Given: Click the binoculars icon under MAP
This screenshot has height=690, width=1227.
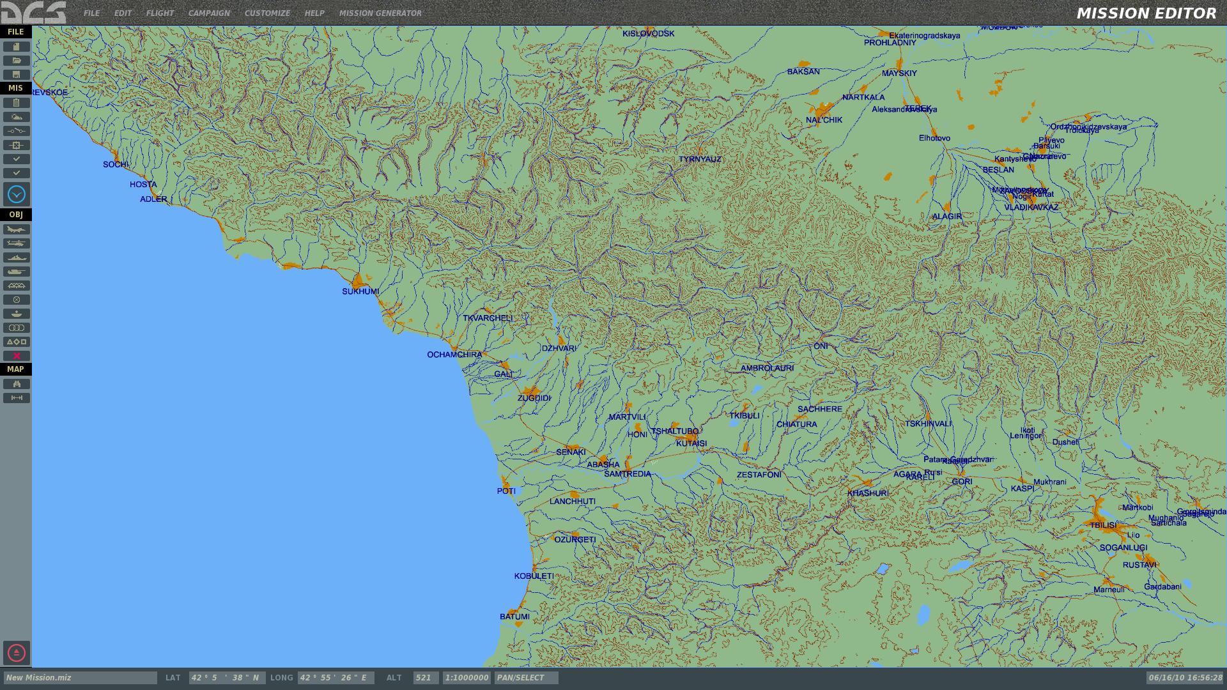Looking at the screenshot, I should click(x=17, y=384).
